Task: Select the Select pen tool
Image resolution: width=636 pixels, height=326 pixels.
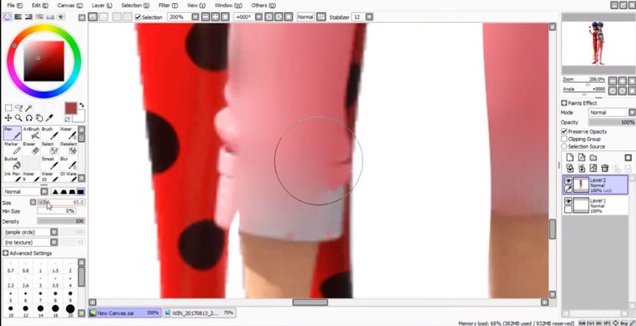Action: (x=50, y=148)
